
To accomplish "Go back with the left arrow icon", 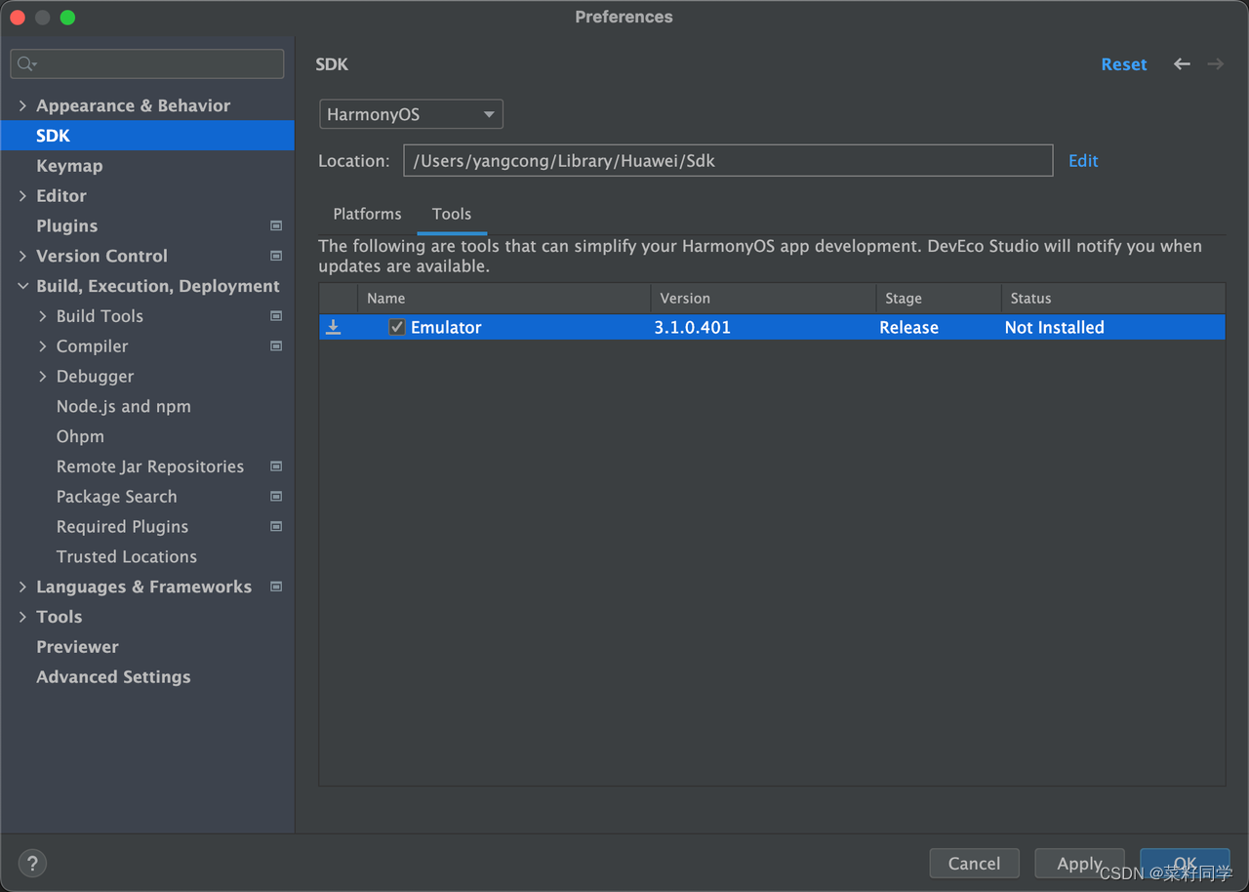I will [x=1182, y=64].
